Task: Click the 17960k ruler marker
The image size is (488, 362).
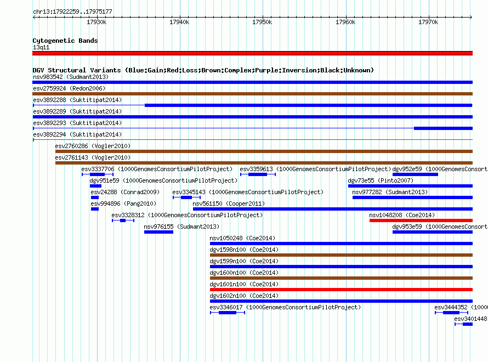Action: tap(345, 22)
